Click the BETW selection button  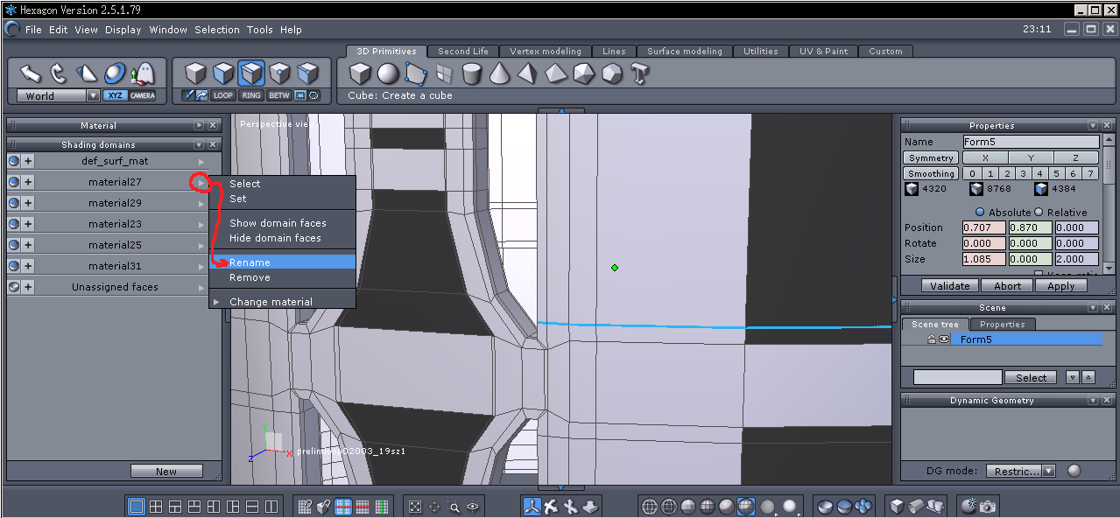coord(279,95)
